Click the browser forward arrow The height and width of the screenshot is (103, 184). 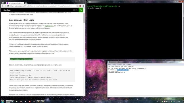click(x=5, y=6)
